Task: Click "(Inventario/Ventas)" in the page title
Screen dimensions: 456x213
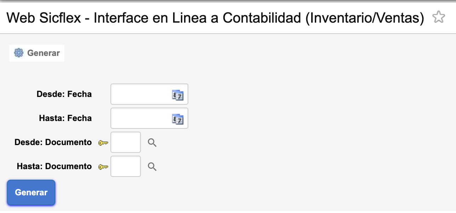Action: (x=365, y=18)
